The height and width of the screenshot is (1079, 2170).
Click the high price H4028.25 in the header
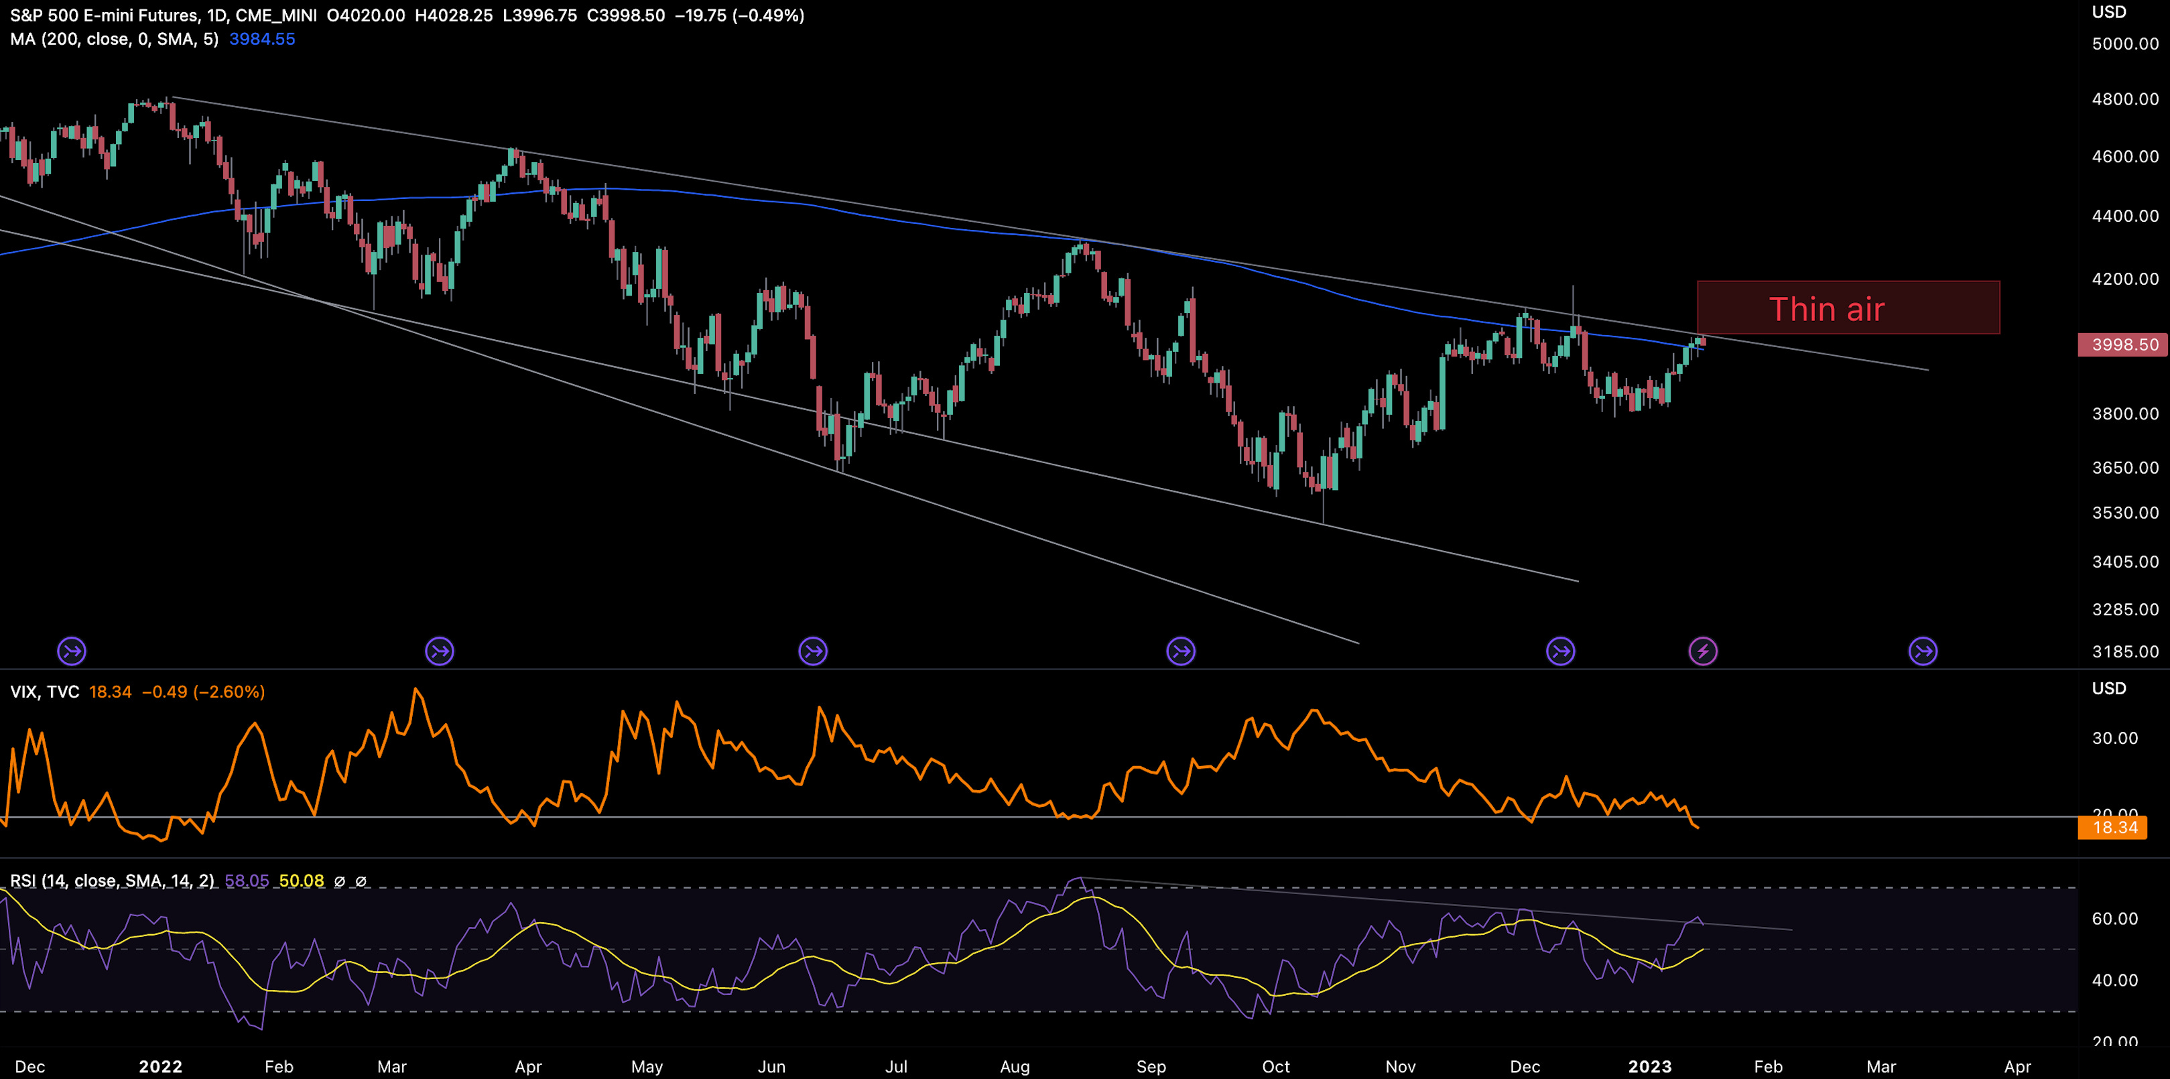pyautogui.click(x=454, y=15)
